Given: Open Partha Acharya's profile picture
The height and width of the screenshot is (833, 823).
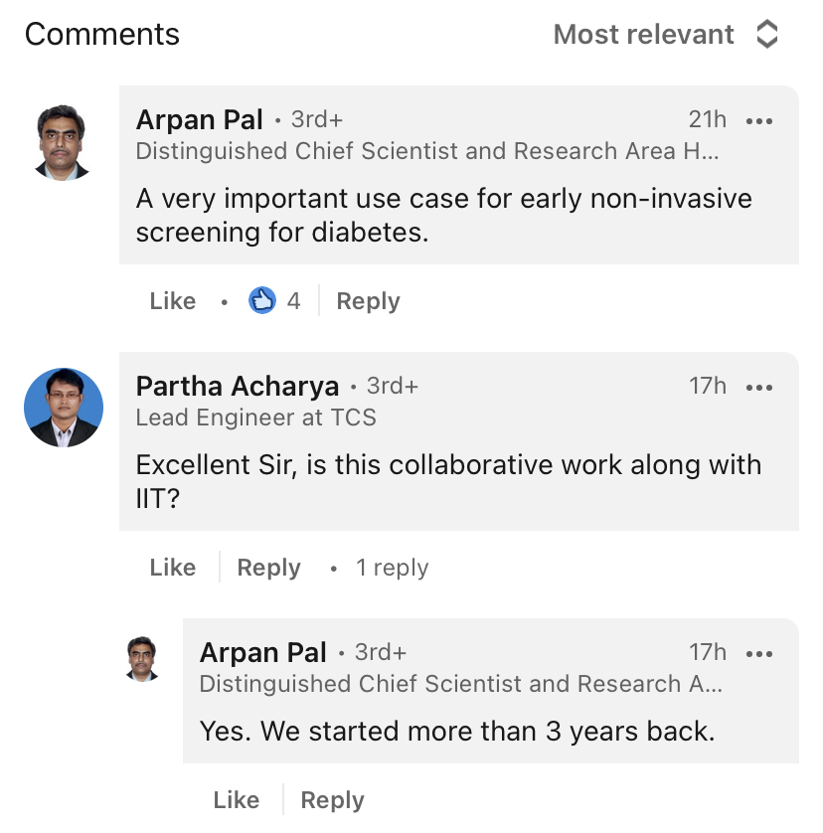Looking at the screenshot, I should tap(64, 408).
